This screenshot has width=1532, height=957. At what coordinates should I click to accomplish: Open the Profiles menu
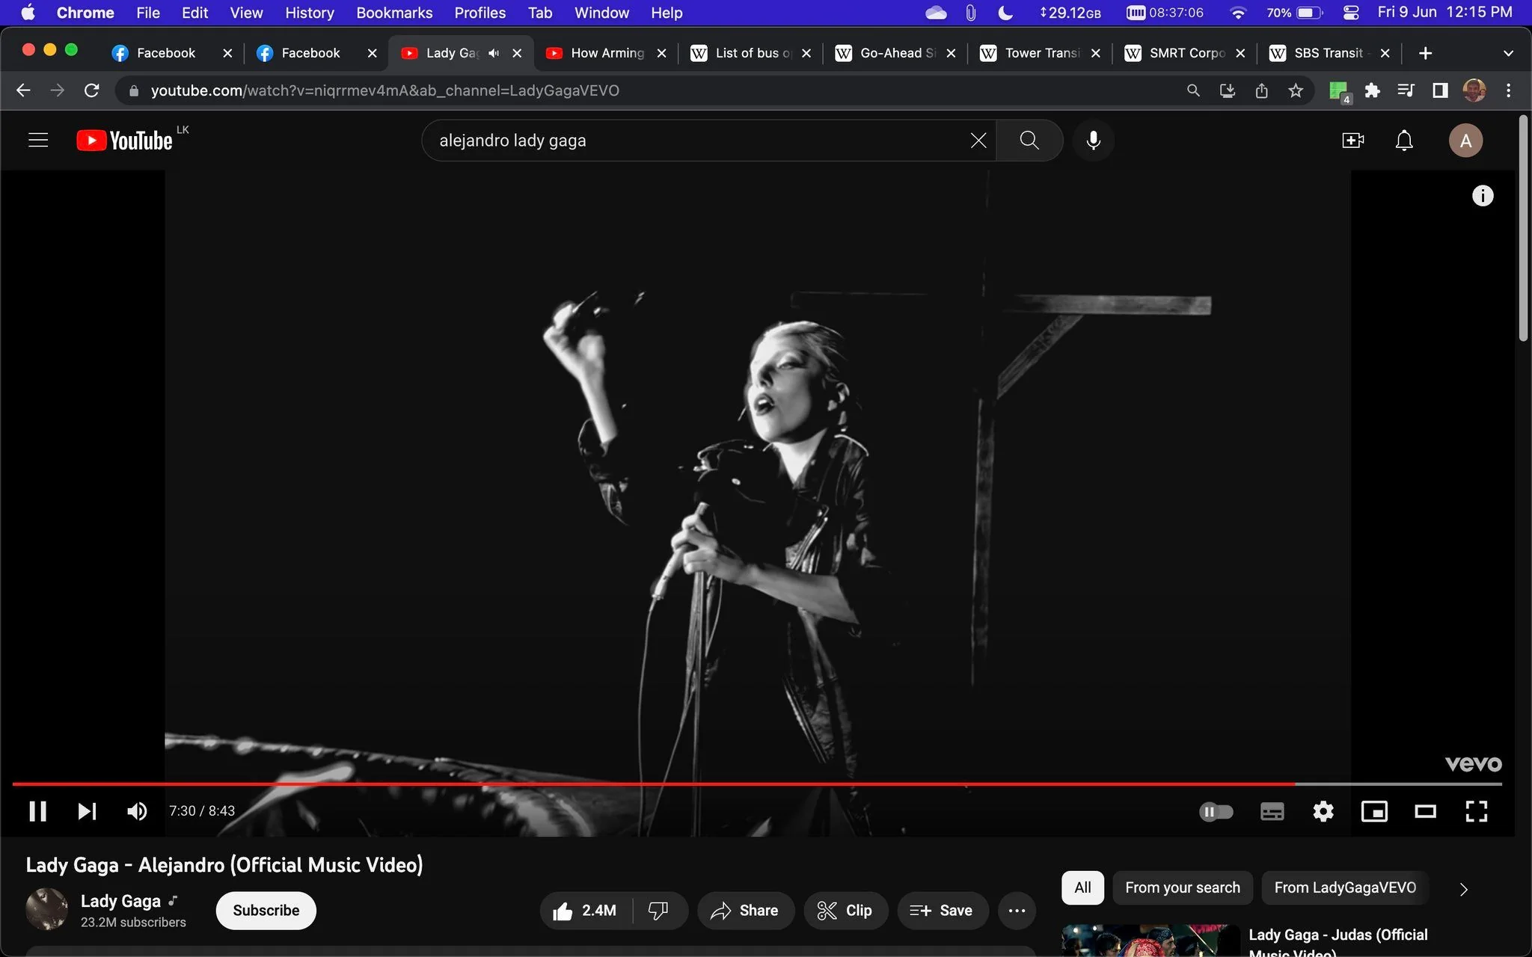point(479,13)
